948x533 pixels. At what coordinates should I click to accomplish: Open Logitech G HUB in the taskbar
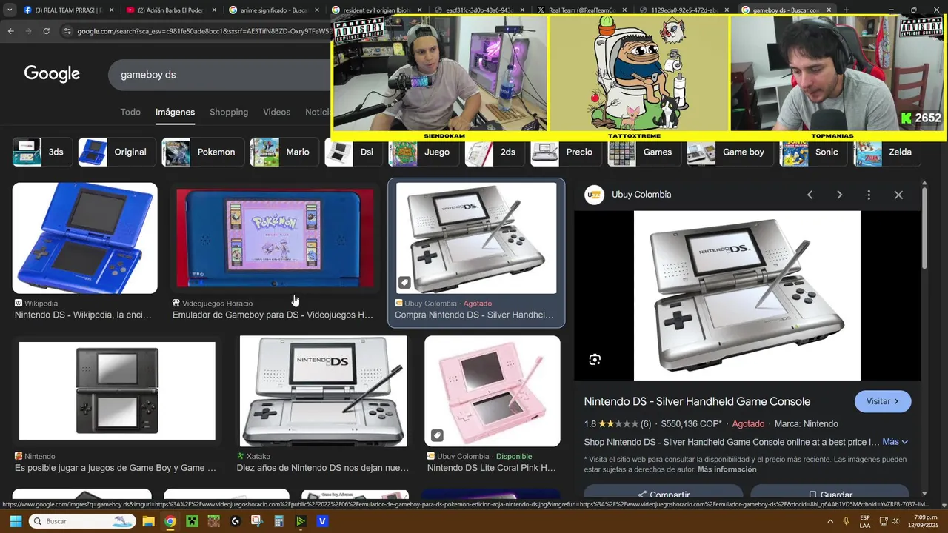pyautogui.click(x=236, y=521)
